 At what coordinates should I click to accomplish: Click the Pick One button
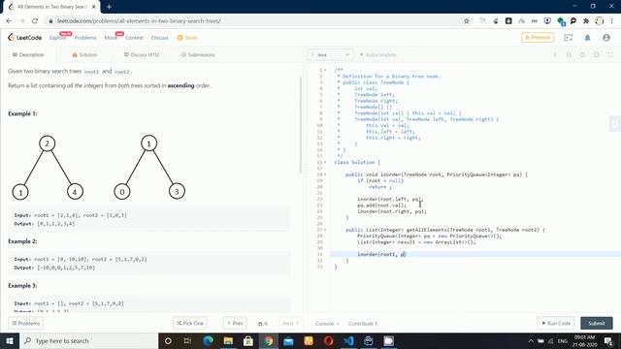pos(190,323)
